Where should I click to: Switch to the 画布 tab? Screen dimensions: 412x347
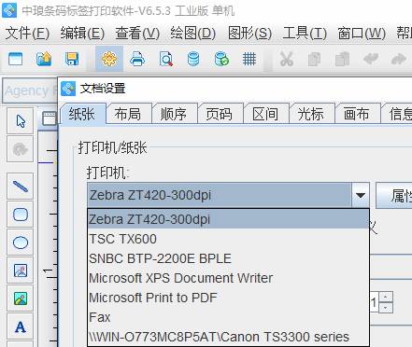(356, 114)
